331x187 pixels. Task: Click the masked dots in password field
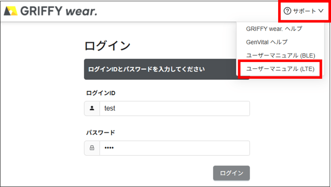(x=109, y=148)
